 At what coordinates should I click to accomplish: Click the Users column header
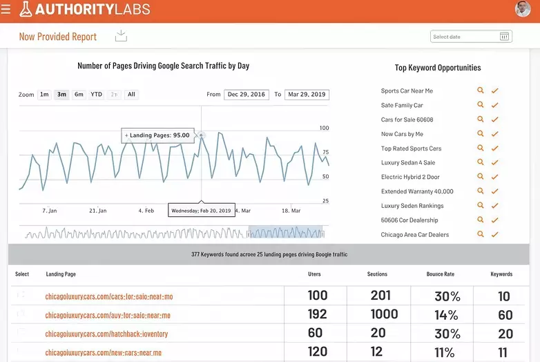314,274
